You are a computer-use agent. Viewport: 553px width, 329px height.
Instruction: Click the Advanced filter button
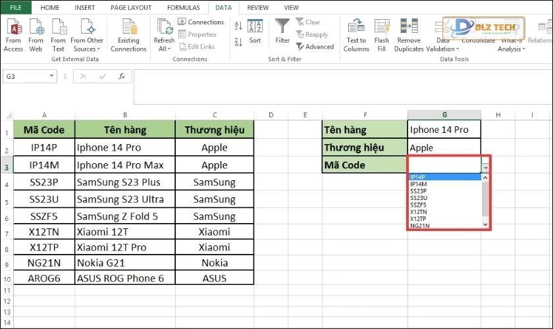[x=315, y=47]
